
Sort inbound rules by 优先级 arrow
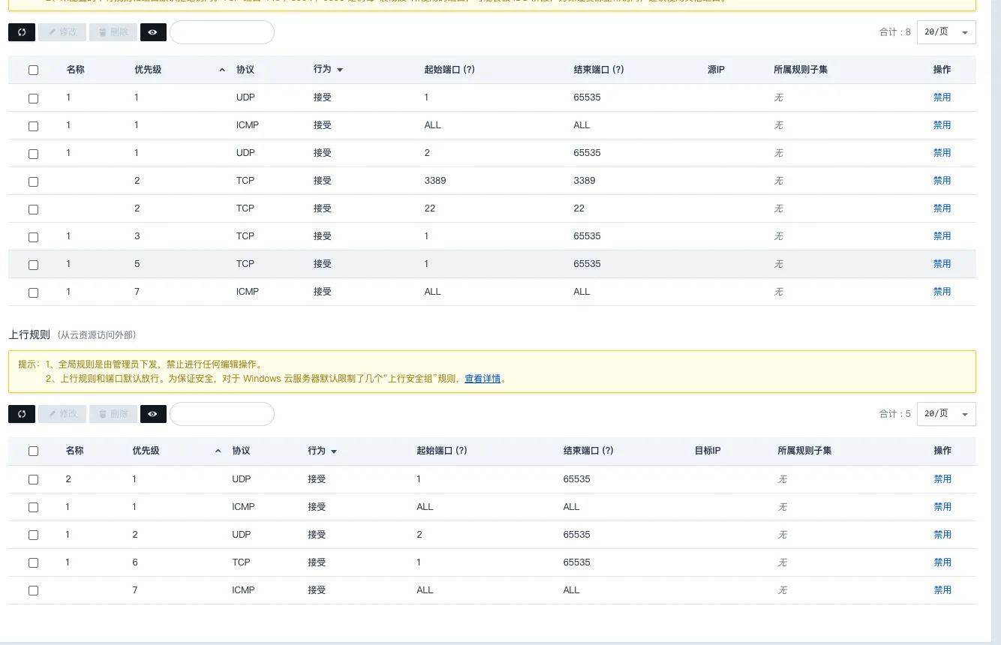click(221, 70)
